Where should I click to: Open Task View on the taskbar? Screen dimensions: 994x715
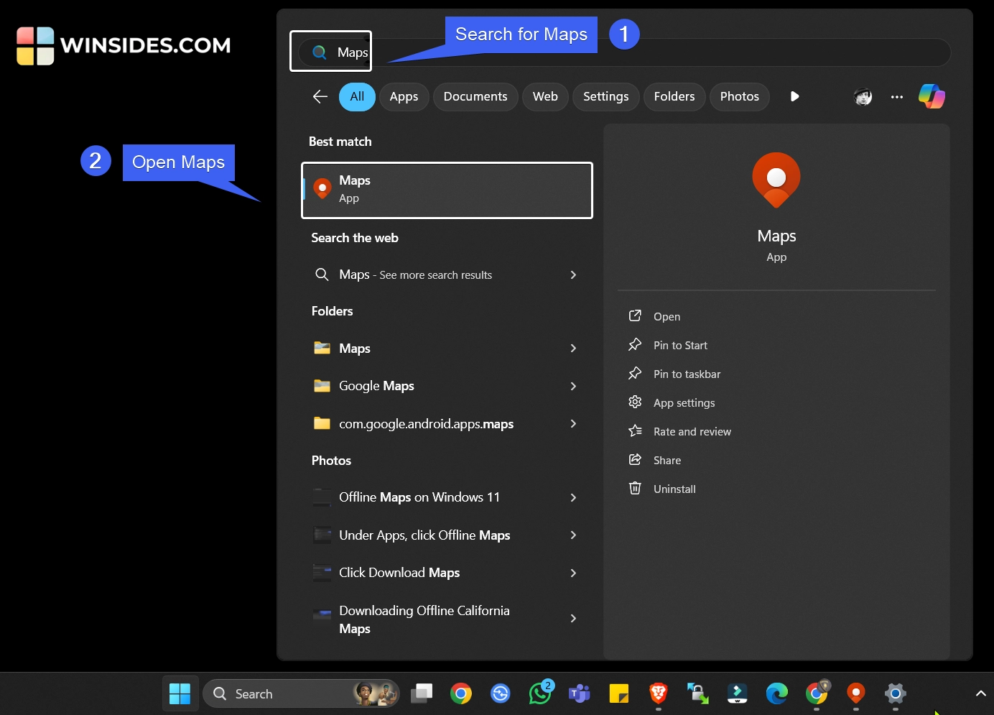(422, 693)
